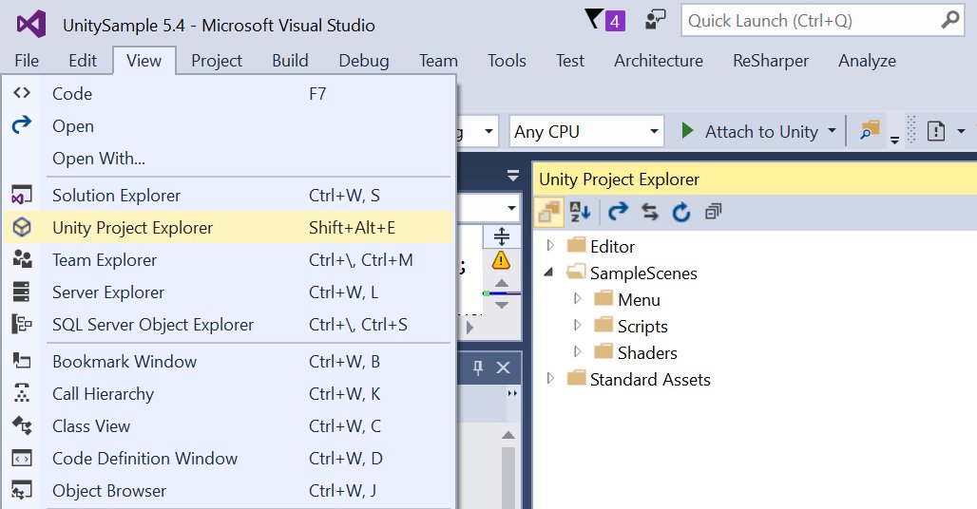Image resolution: width=977 pixels, height=509 pixels.
Task: Expand the Standard Assets folder node
Action: [550, 379]
